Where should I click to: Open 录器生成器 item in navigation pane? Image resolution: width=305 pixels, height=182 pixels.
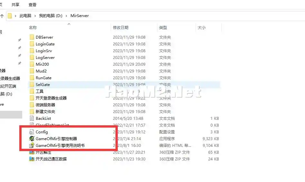[10, 79]
